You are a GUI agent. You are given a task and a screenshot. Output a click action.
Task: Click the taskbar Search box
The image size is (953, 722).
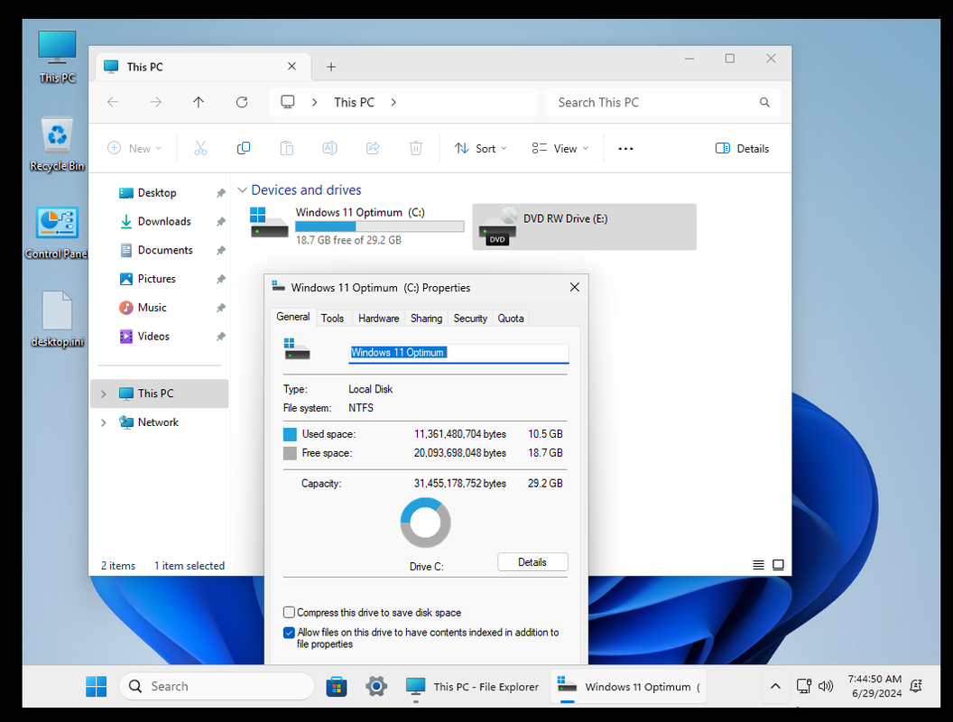pos(217,686)
